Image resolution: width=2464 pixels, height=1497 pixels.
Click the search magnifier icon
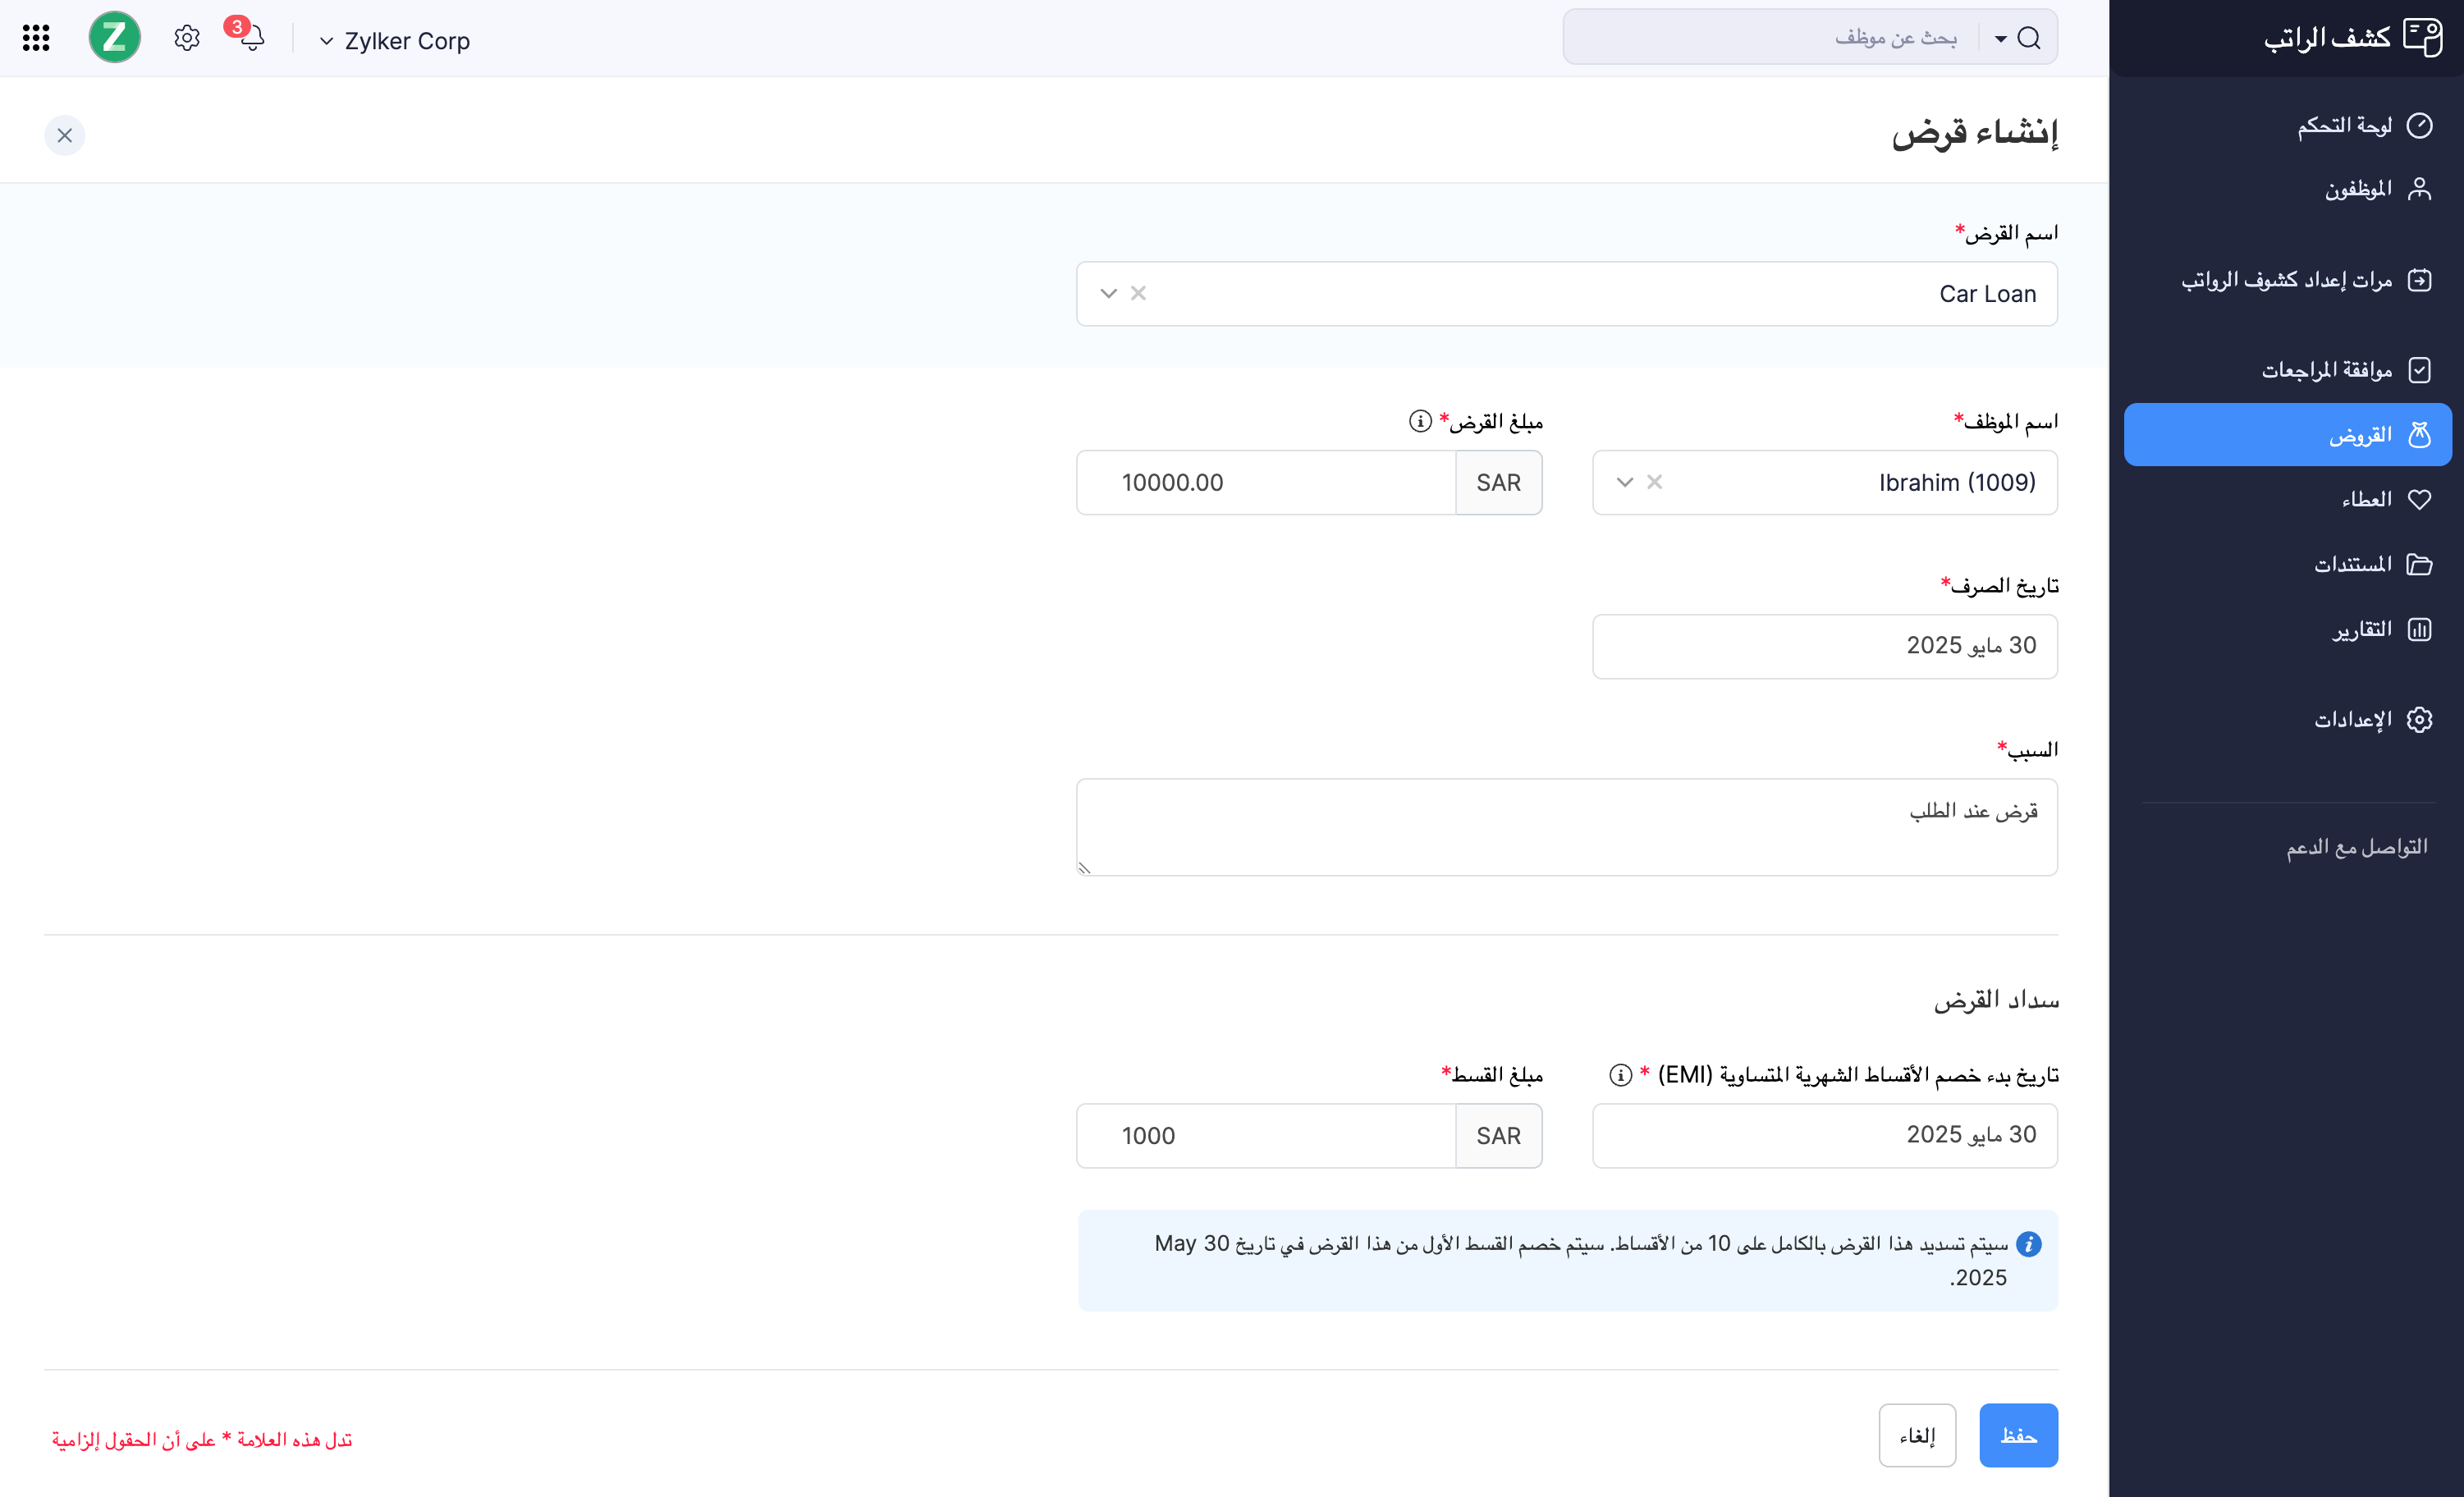2029,38
